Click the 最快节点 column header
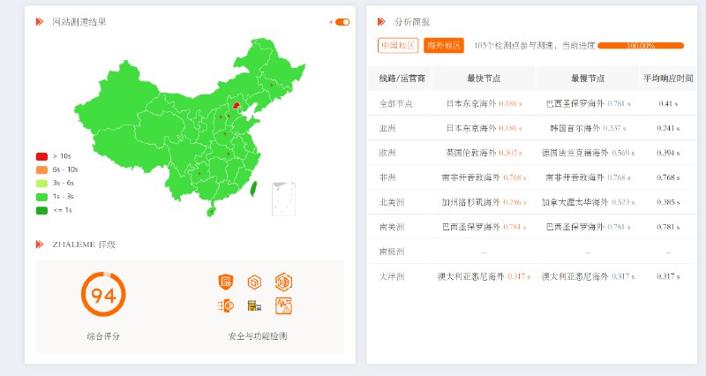Image resolution: width=706 pixels, height=376 pixels. pyautogui.click(x=484, y=79)
